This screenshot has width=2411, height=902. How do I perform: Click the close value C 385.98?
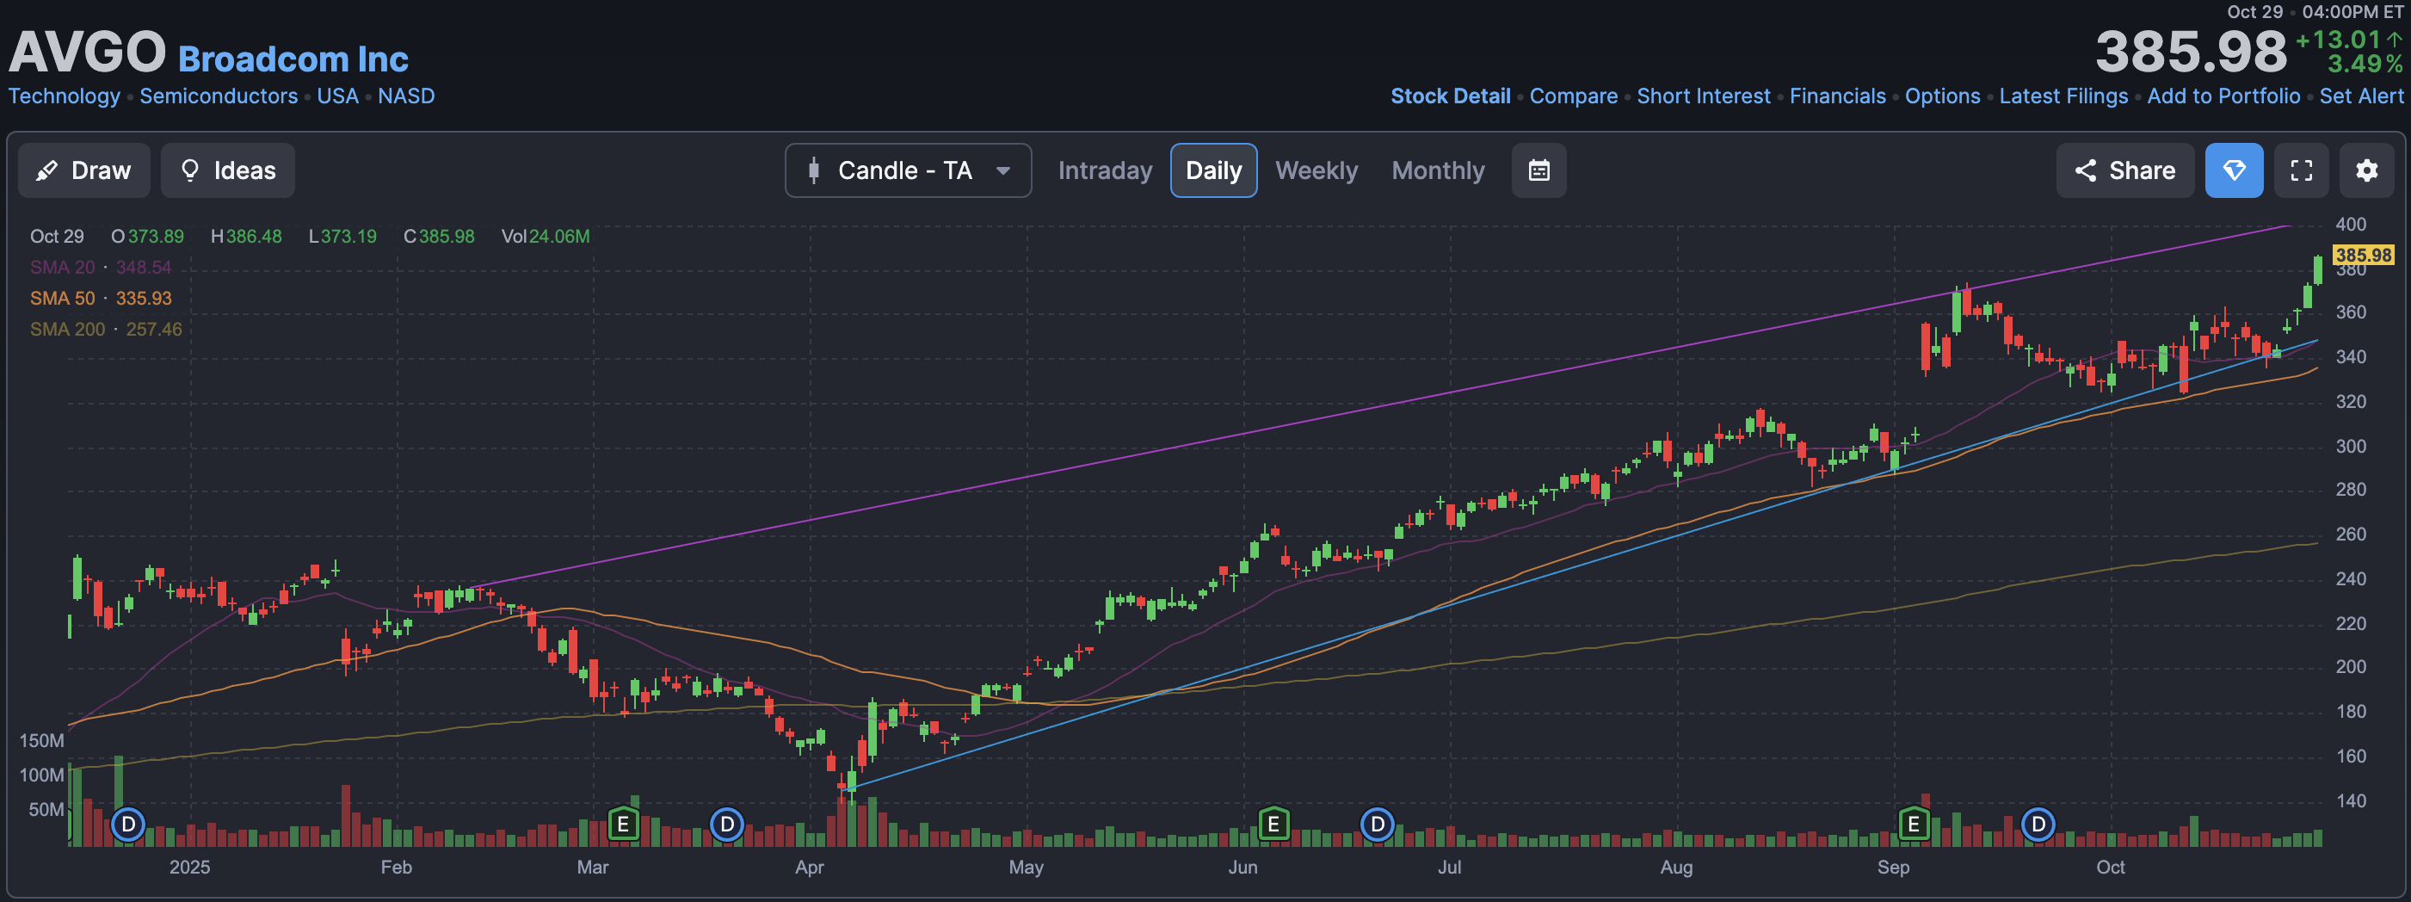[x=439, y=236]
